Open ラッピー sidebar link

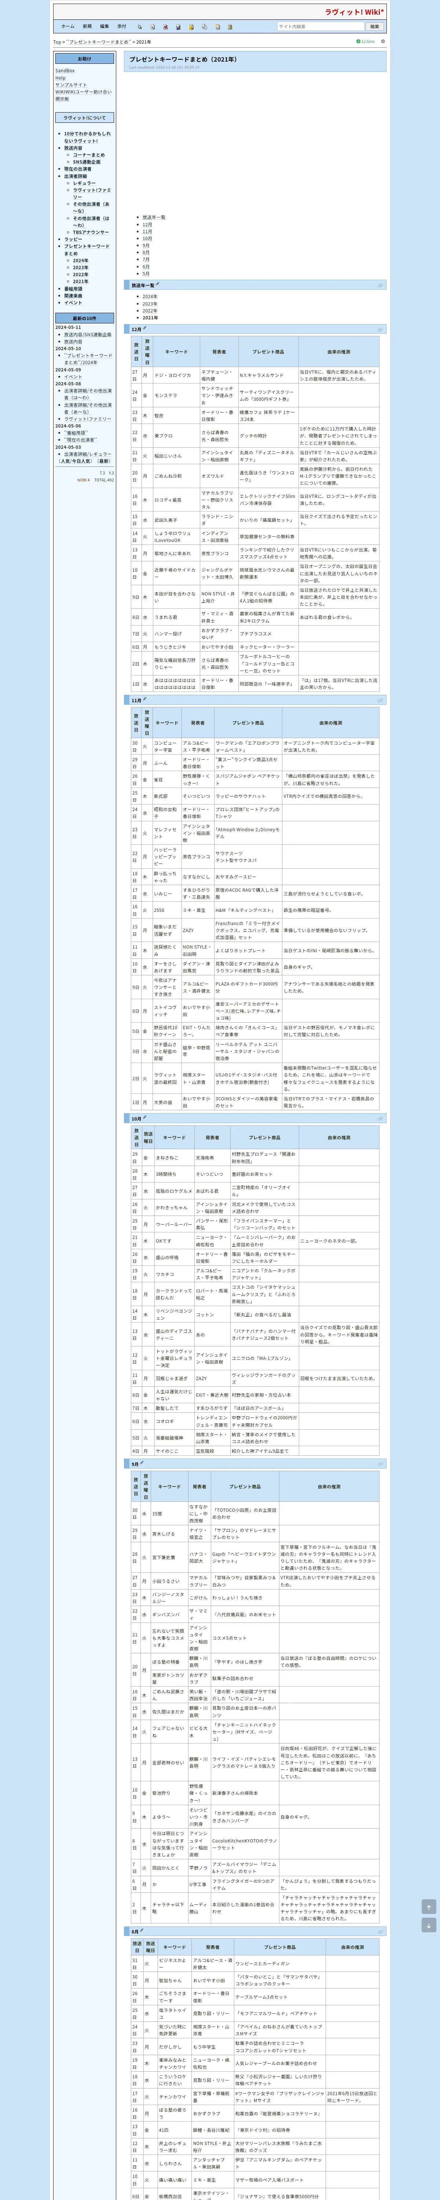pos(73,239)
